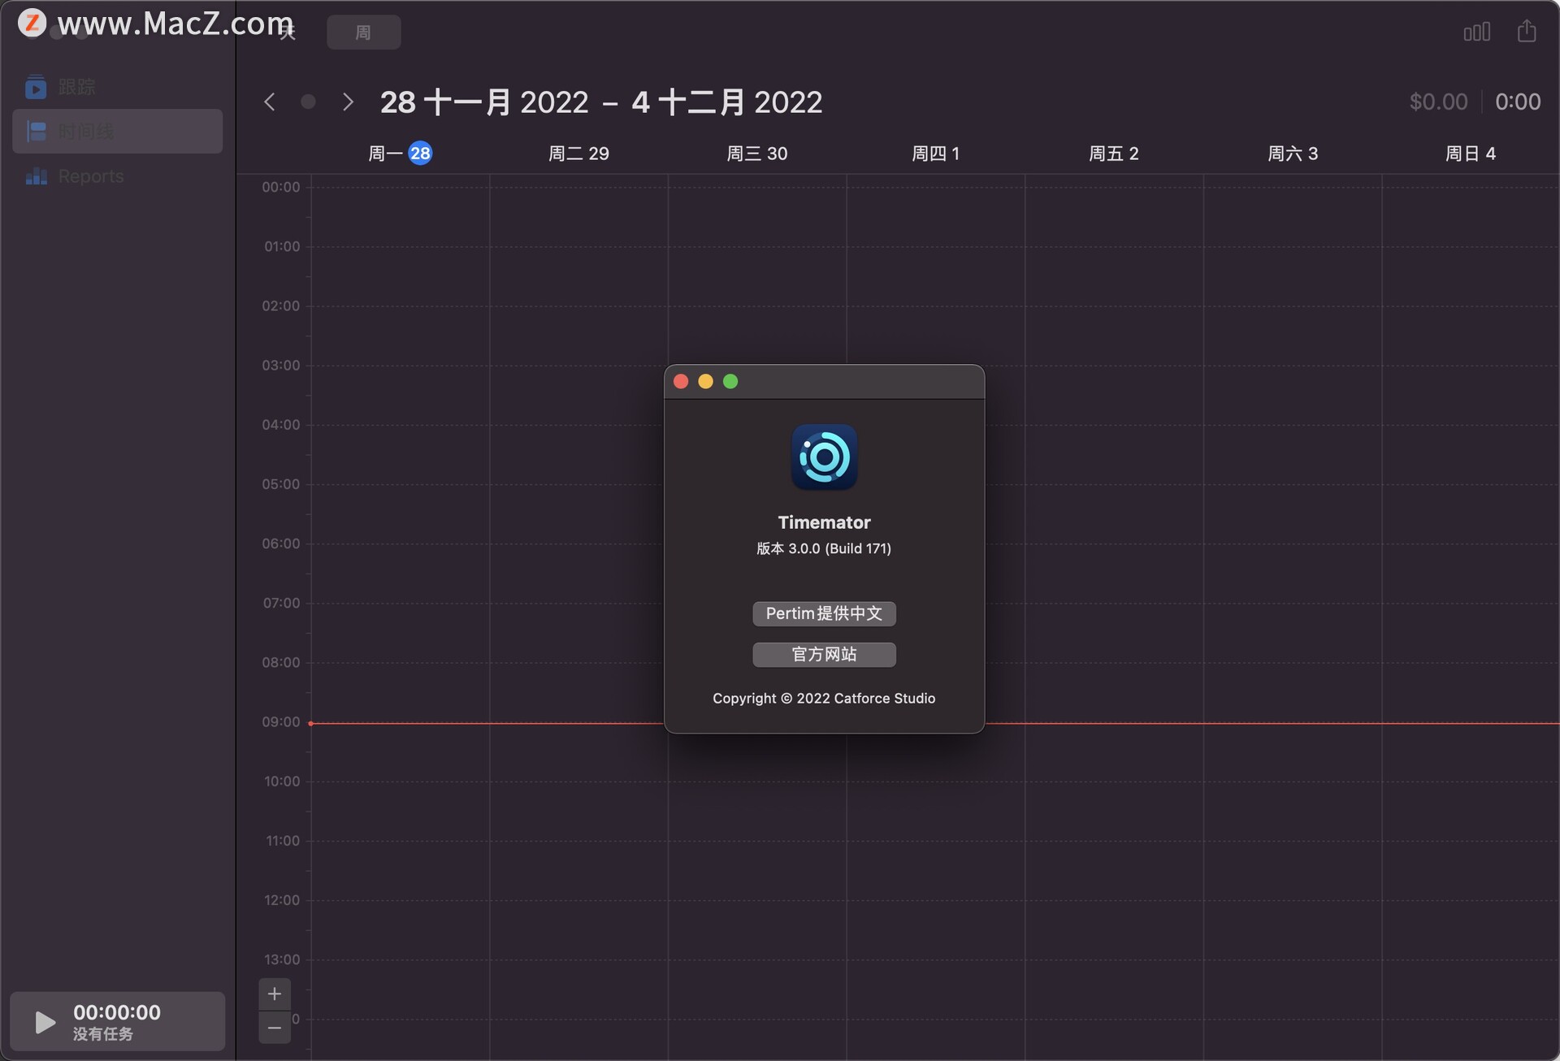Toggle the statistics bar chart icon

1476,32
